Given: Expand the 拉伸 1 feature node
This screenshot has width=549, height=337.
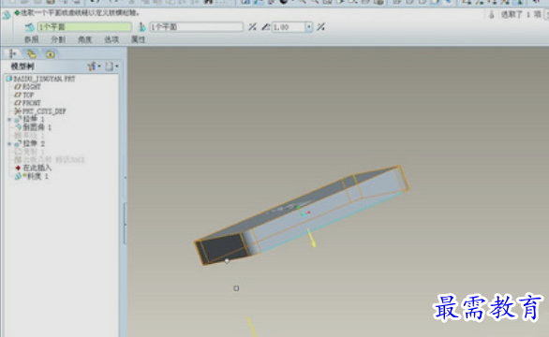Looking at the screenshot, I should pyautogui.click(x=9, y=119).
